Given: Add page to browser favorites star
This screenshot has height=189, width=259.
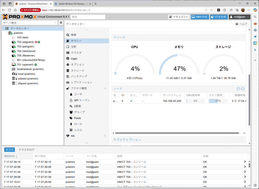Looking at the screenshot, I should (x=211, y=10).
